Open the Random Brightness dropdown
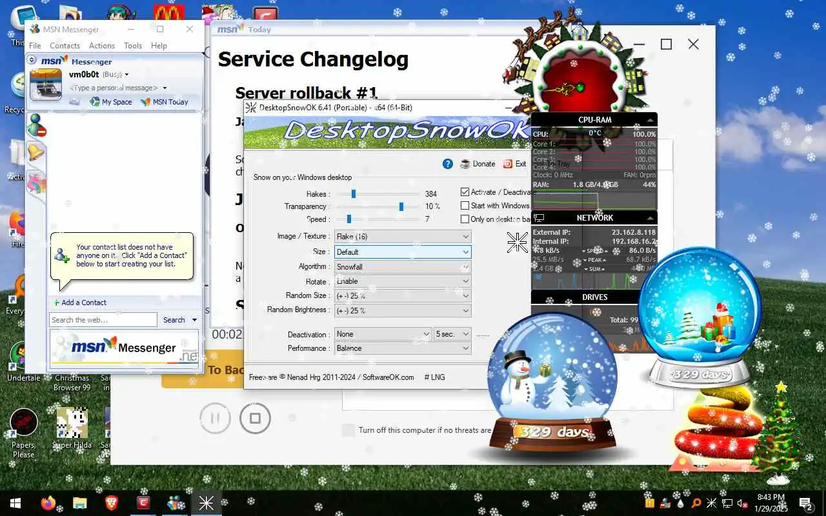The height and width of the screenshot is (516, 826). 403,310
